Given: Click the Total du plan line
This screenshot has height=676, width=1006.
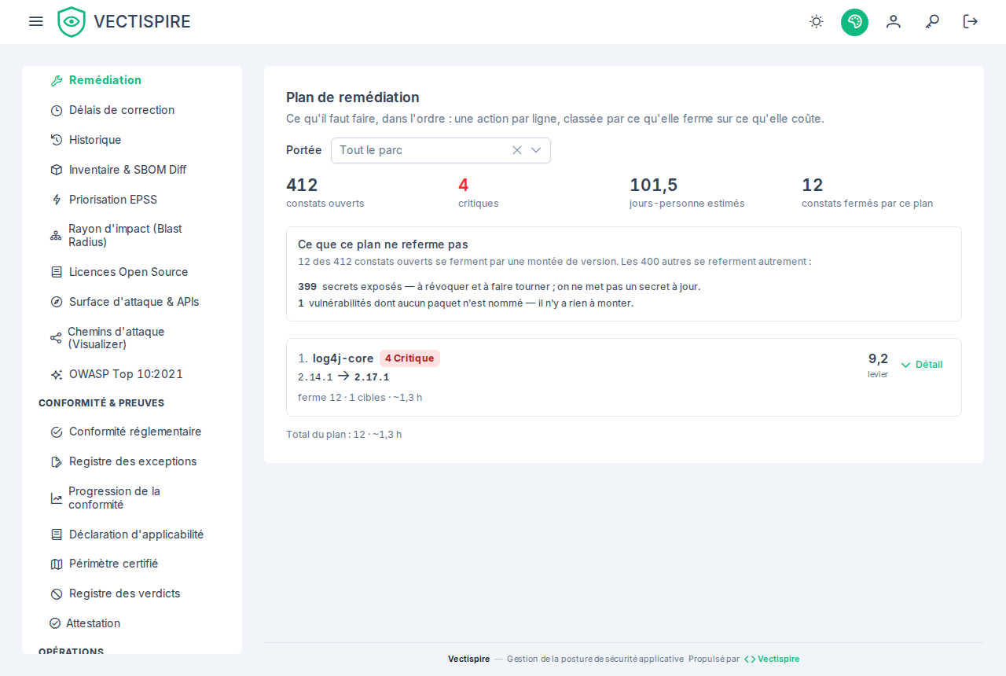Looking at the screenshot, I should click(344, 434).
